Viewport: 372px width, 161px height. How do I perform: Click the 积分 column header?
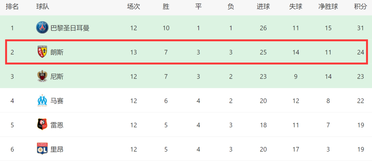(x=360, y=7)
